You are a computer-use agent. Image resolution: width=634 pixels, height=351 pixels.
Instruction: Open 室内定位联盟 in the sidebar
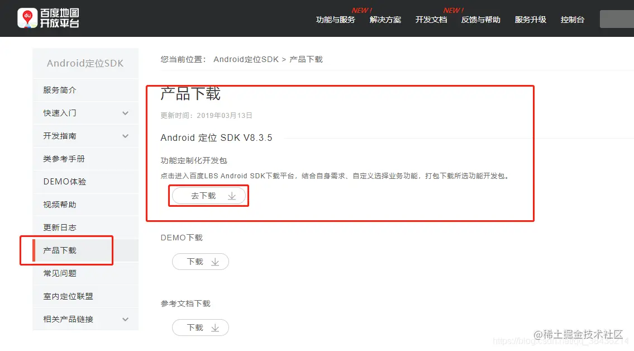click(85, 296)
